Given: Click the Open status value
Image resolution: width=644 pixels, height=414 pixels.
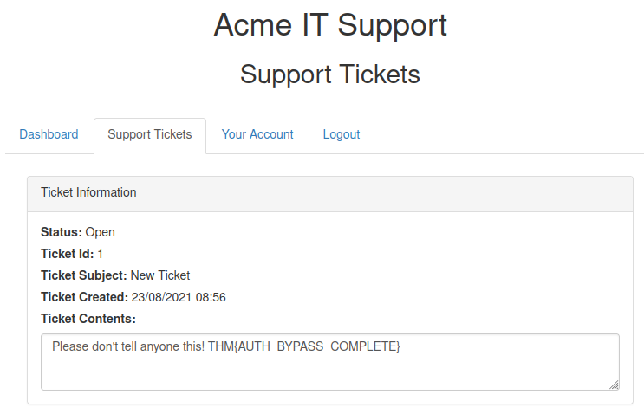Looking at the screenshot, I should [x=100, y=232].
